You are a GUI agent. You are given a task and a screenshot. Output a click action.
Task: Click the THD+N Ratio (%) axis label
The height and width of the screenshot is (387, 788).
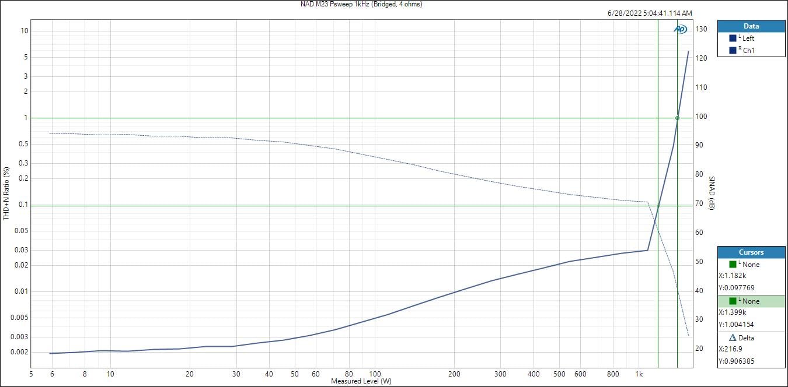click(x=6, y=193)
